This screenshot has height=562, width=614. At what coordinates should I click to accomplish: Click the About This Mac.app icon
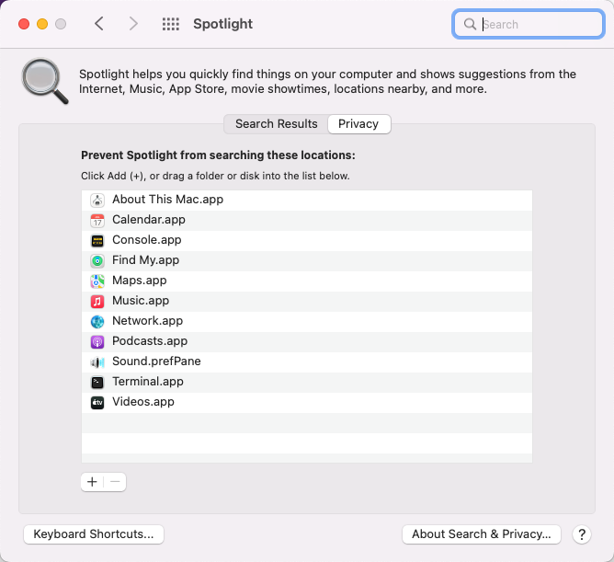(97, 201)
